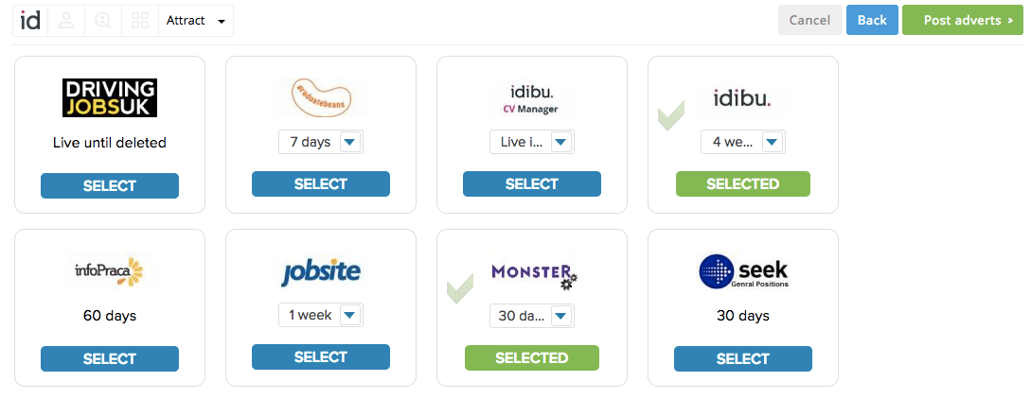
Task: Click the Monster board logo
Action: (x=533, y=272)
